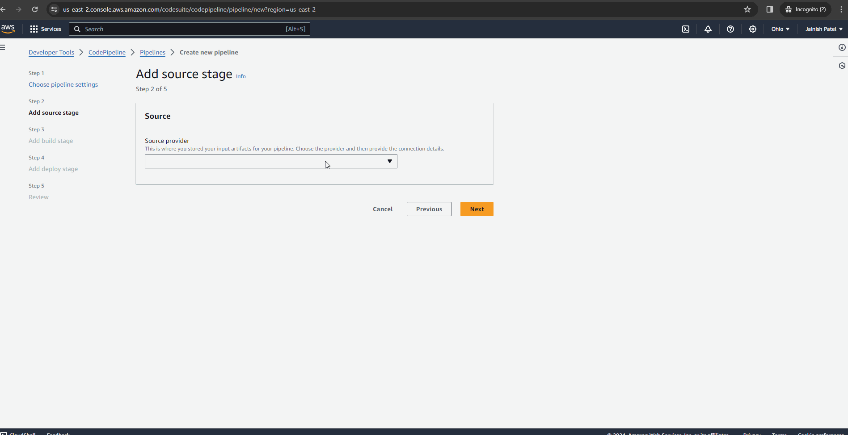Click Previous to return to pipeline settings
Viewport: 848px width, 435px height.
pyautogui.click(x=429, y=209)
